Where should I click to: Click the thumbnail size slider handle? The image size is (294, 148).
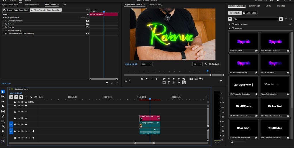point(232,142)
